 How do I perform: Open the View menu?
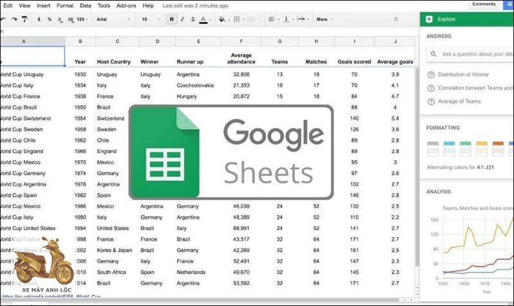pos(24,6)
